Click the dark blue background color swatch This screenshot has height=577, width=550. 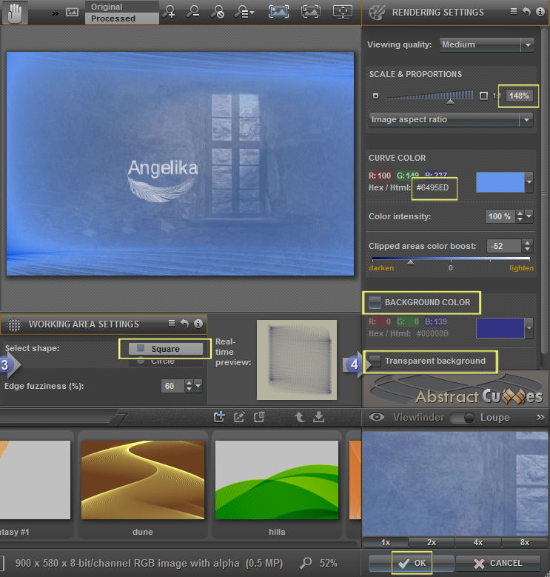click(499, 327)
